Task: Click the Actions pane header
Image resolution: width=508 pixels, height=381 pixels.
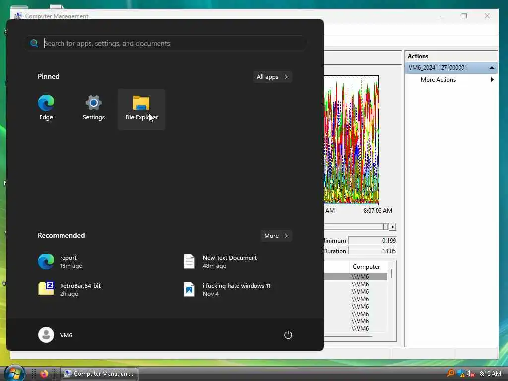Action: (451, 56)
